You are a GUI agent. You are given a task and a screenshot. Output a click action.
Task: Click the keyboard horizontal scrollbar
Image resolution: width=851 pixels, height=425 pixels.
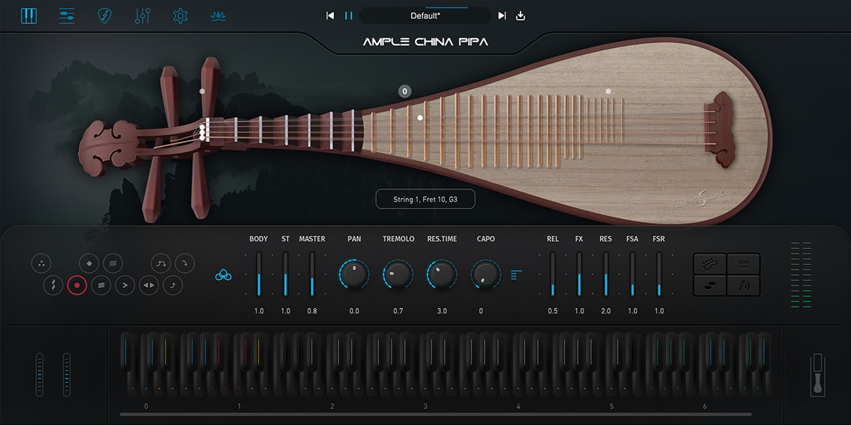click(436, 415)
